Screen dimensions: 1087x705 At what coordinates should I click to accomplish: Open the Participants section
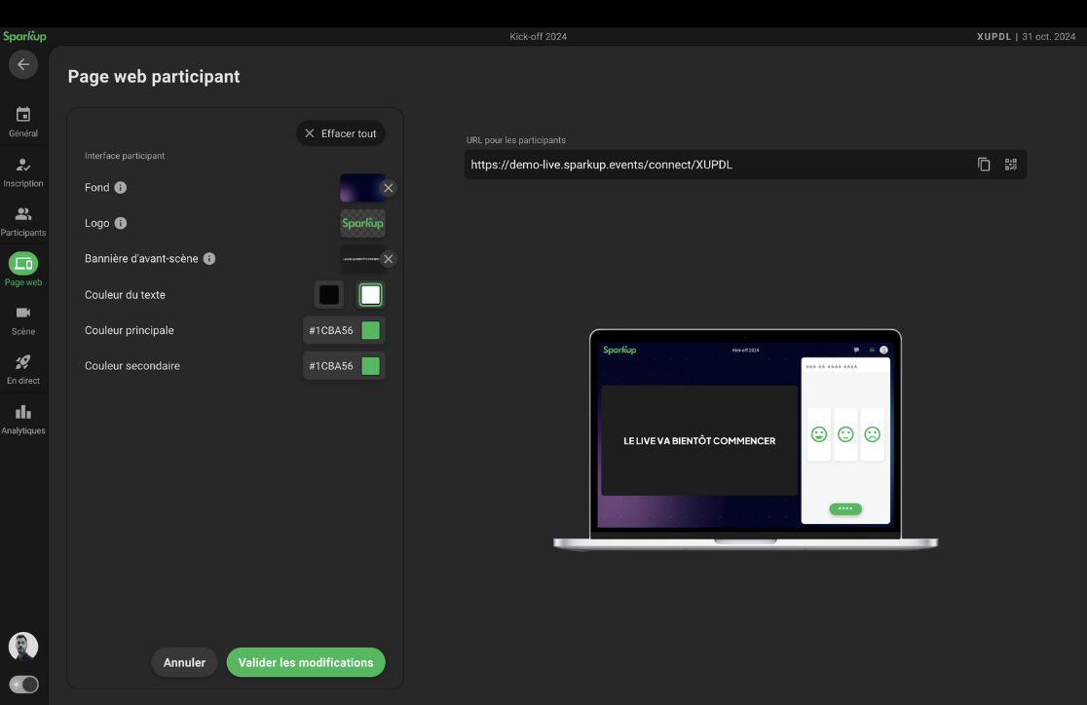(23, 221)
